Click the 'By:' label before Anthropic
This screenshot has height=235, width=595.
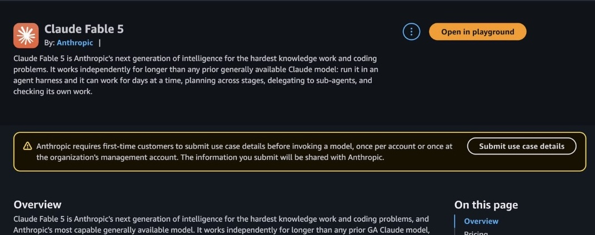[x=49, y=43]
